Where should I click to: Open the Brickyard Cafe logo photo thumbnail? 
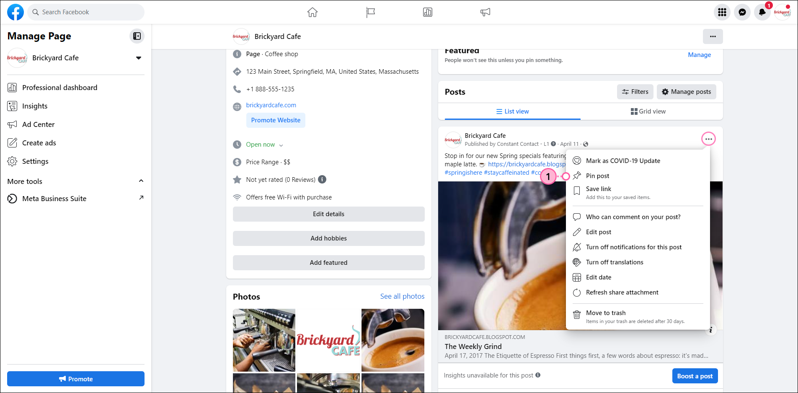point(328,340)
